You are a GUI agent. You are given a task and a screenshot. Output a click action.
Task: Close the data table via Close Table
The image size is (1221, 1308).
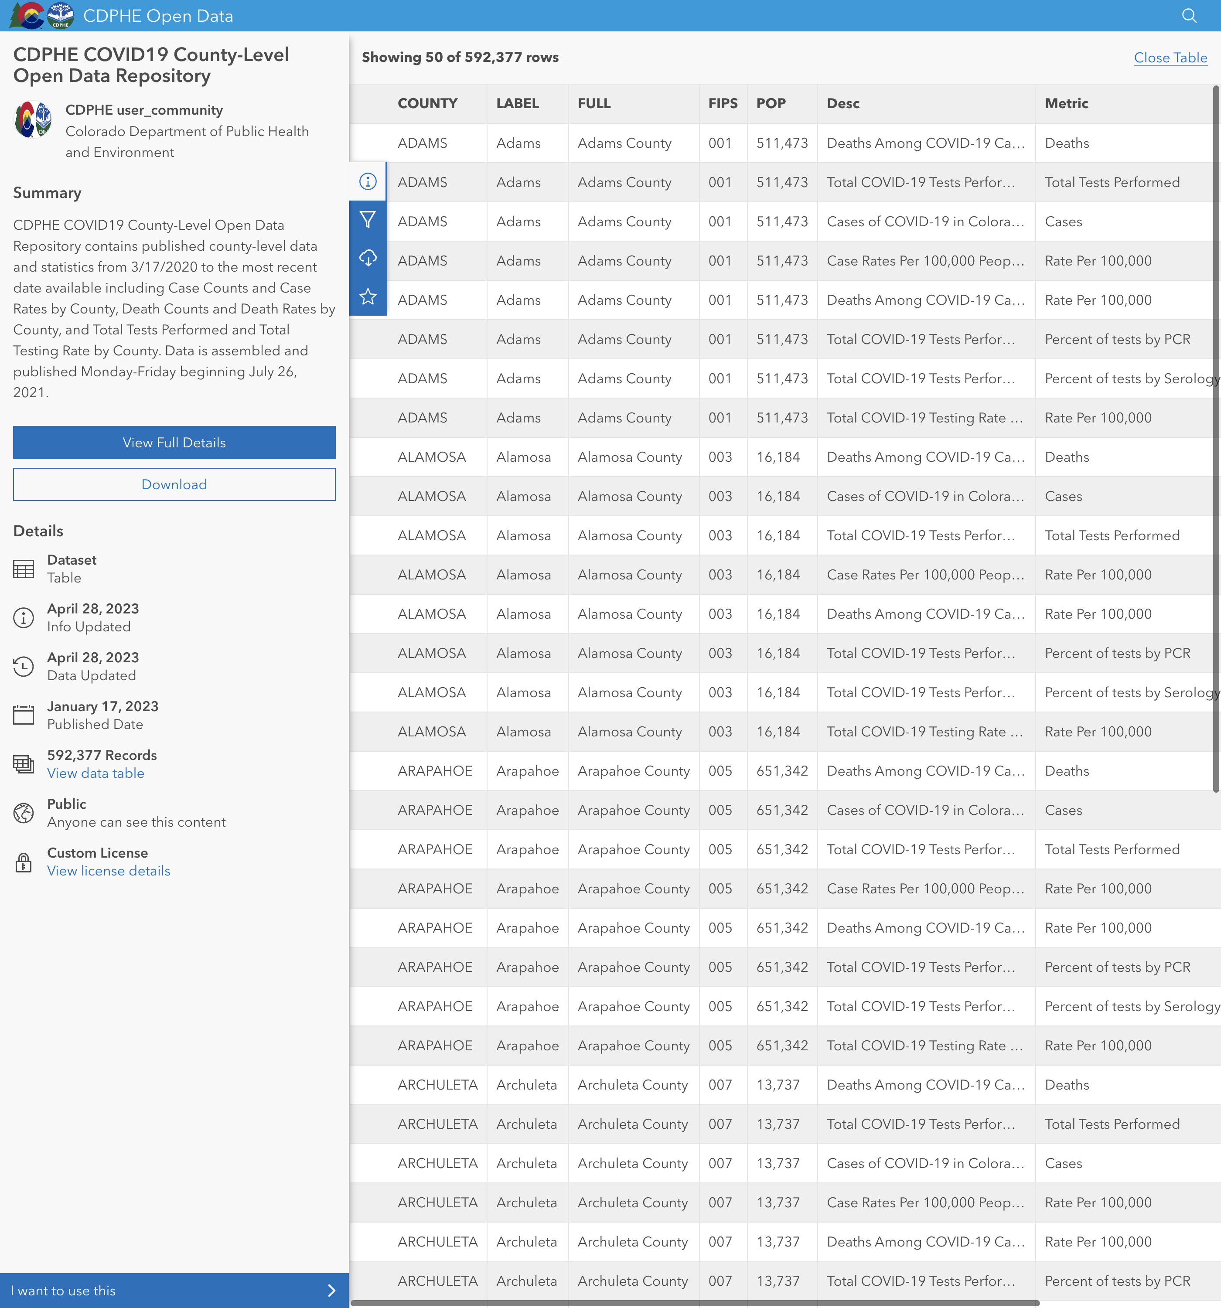point(1170,58)
